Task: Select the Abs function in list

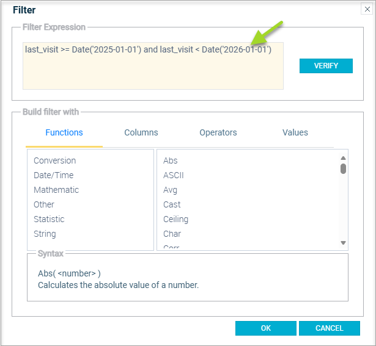Action: tap(171, 160)
